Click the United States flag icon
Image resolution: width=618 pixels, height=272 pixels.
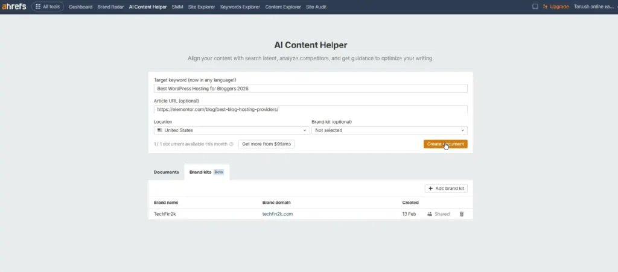click(x=159, y=130)
